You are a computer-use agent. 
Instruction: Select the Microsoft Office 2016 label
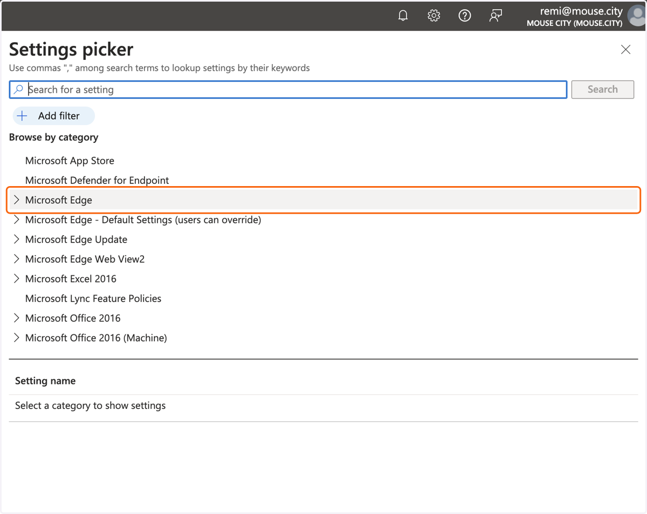73,318
